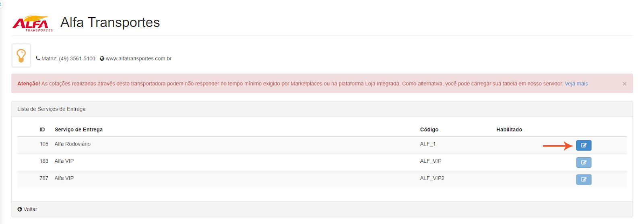Screen dimensions: 644x224
Task: Edit the Alfa Rodoviário delivery service
Action: click(583, 145)
